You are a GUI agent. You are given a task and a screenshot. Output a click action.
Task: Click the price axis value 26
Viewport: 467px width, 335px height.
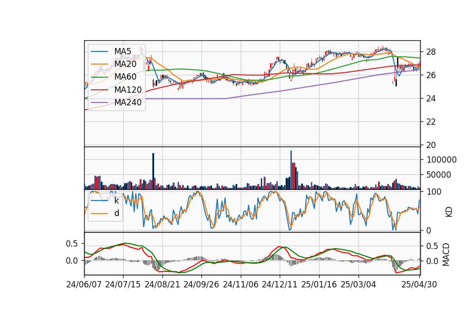click(431, 75)
